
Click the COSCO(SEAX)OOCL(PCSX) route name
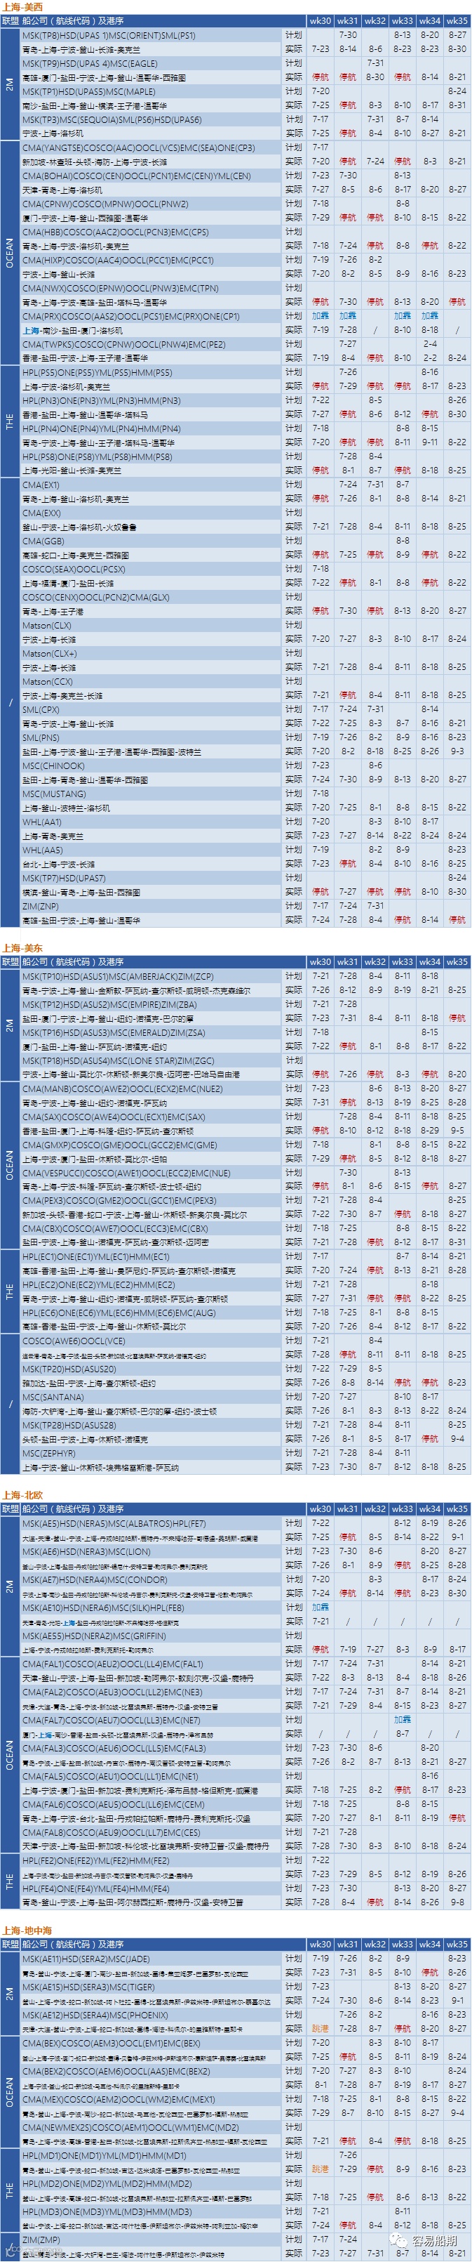point(74,569)
